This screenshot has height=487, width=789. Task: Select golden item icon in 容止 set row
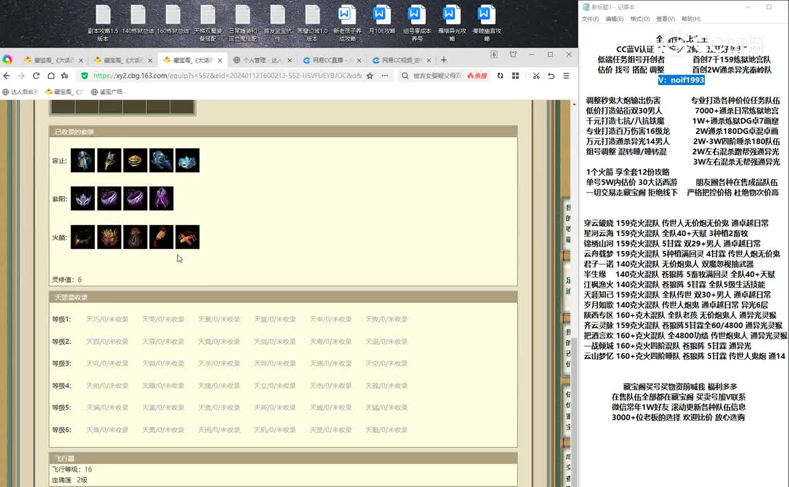(x=135, y=160)
